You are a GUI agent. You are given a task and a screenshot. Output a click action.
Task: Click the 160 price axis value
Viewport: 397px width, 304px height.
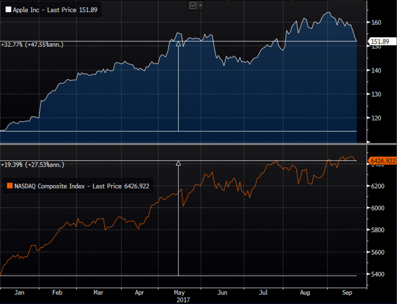point(376,23)
